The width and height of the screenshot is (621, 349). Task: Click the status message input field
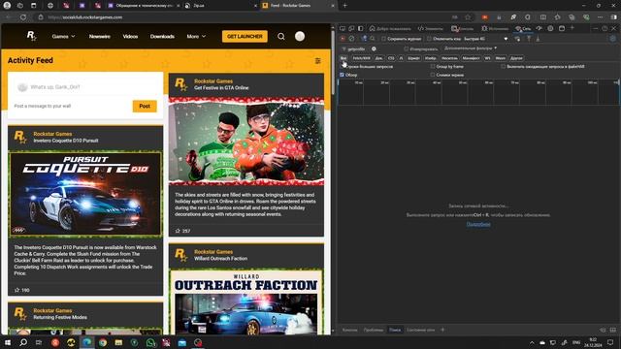coord(85,86)
